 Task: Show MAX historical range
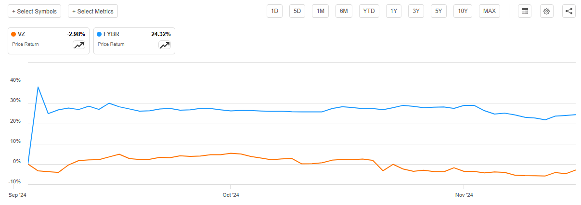(x=490, y=11)
